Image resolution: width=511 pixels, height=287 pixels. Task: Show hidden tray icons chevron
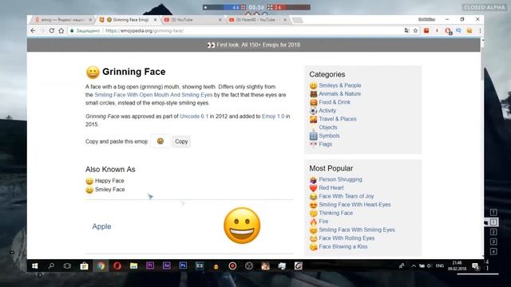click(414, 265)
